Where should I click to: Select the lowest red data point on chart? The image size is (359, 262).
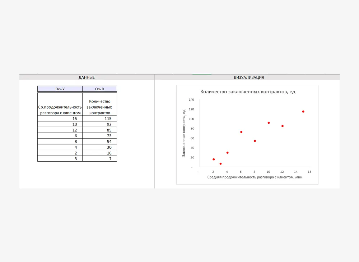(x=220, y=164)
